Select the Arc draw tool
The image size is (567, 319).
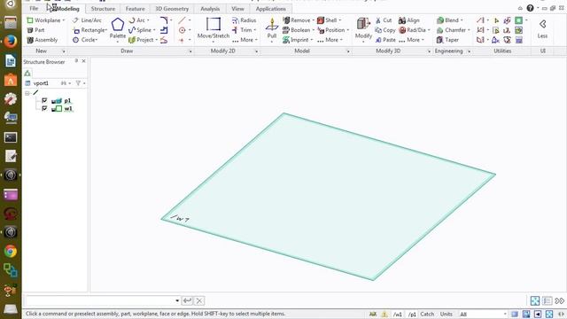pos(137,20)
